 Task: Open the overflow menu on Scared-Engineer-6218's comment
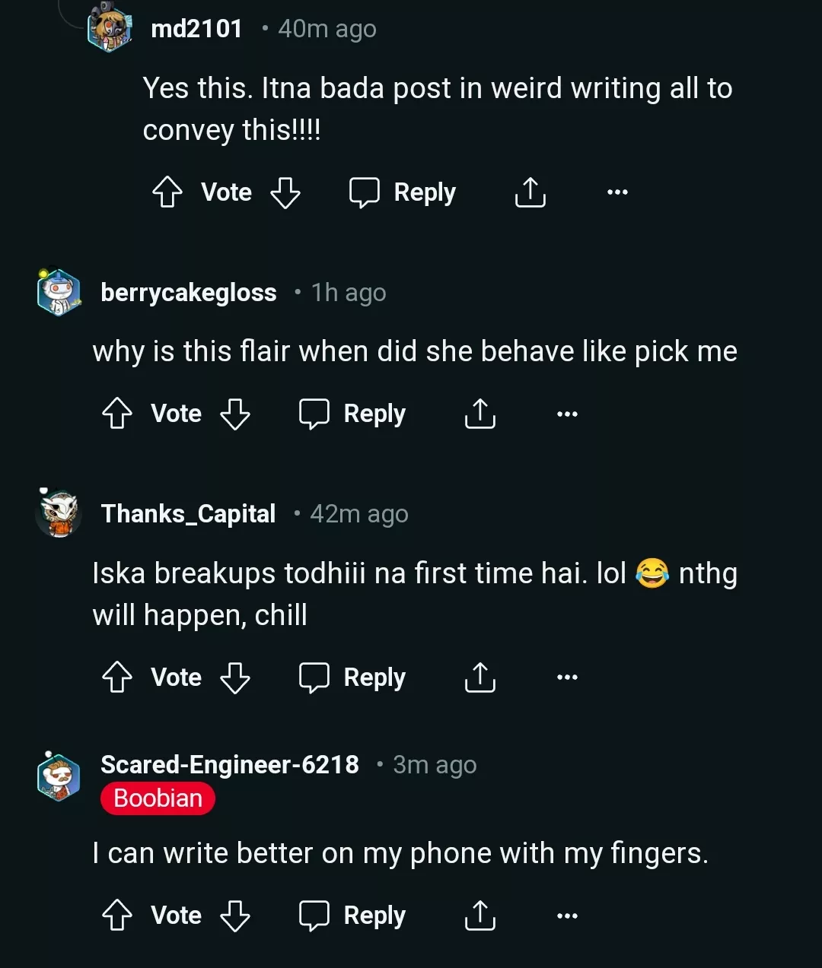[566, 915]
